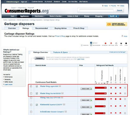Image resolution: width=130 pixels, height=115 pixels.
Task: Open the Customer Service link
Action: click(x=37, y=2)
